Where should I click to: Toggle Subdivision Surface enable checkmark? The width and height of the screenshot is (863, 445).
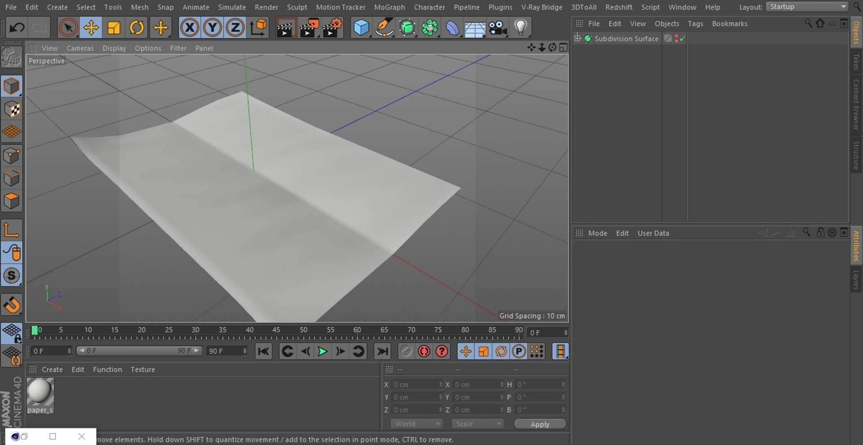click(x=682, y=39)
